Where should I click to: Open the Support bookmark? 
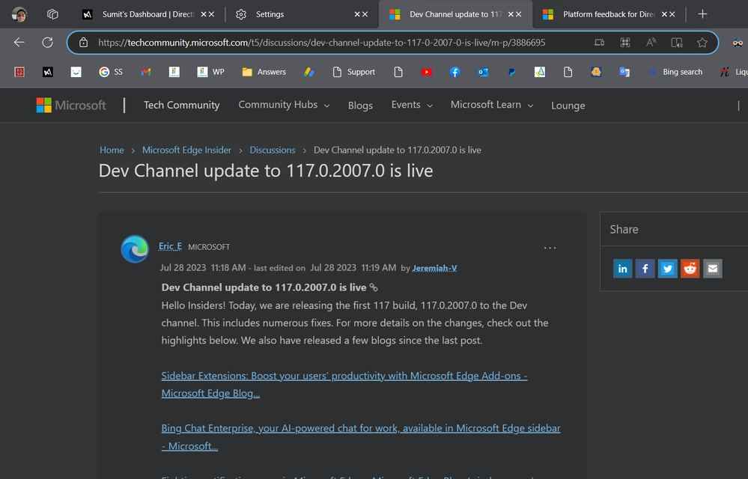tap(353, 72)
